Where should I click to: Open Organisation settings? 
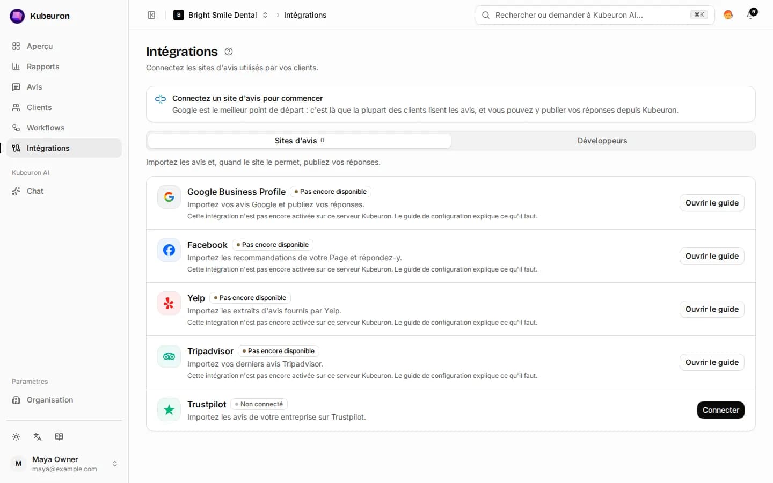coord(64,400)
